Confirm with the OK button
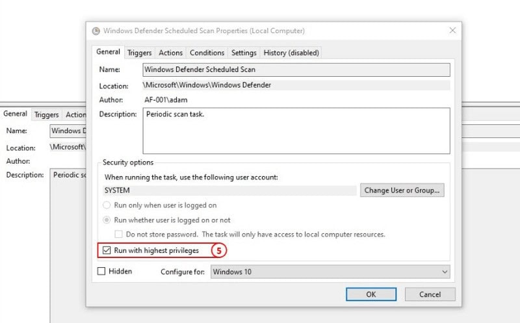 click(x=370, y=294)
